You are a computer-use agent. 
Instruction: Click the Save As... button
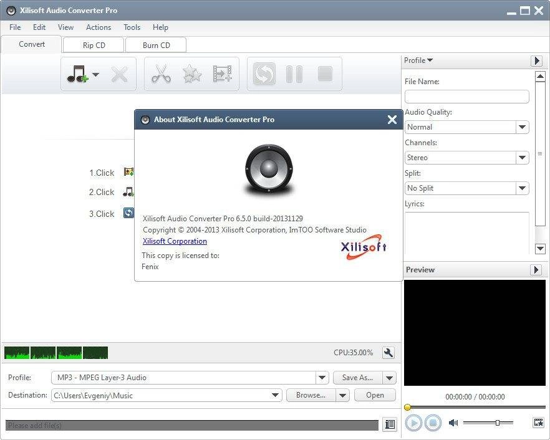click(x=358, y=378)
